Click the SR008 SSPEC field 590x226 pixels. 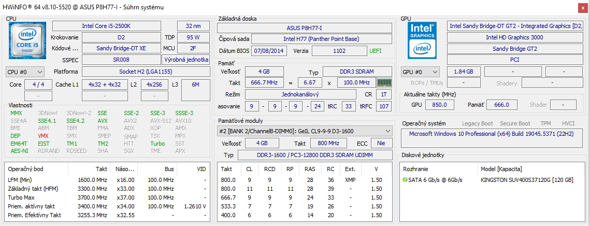click(x=121, y=60)
